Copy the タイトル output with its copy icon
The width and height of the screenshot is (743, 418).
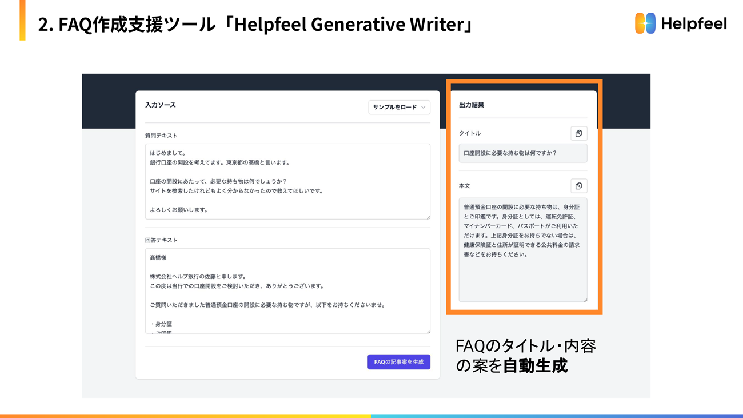point(578,133)
